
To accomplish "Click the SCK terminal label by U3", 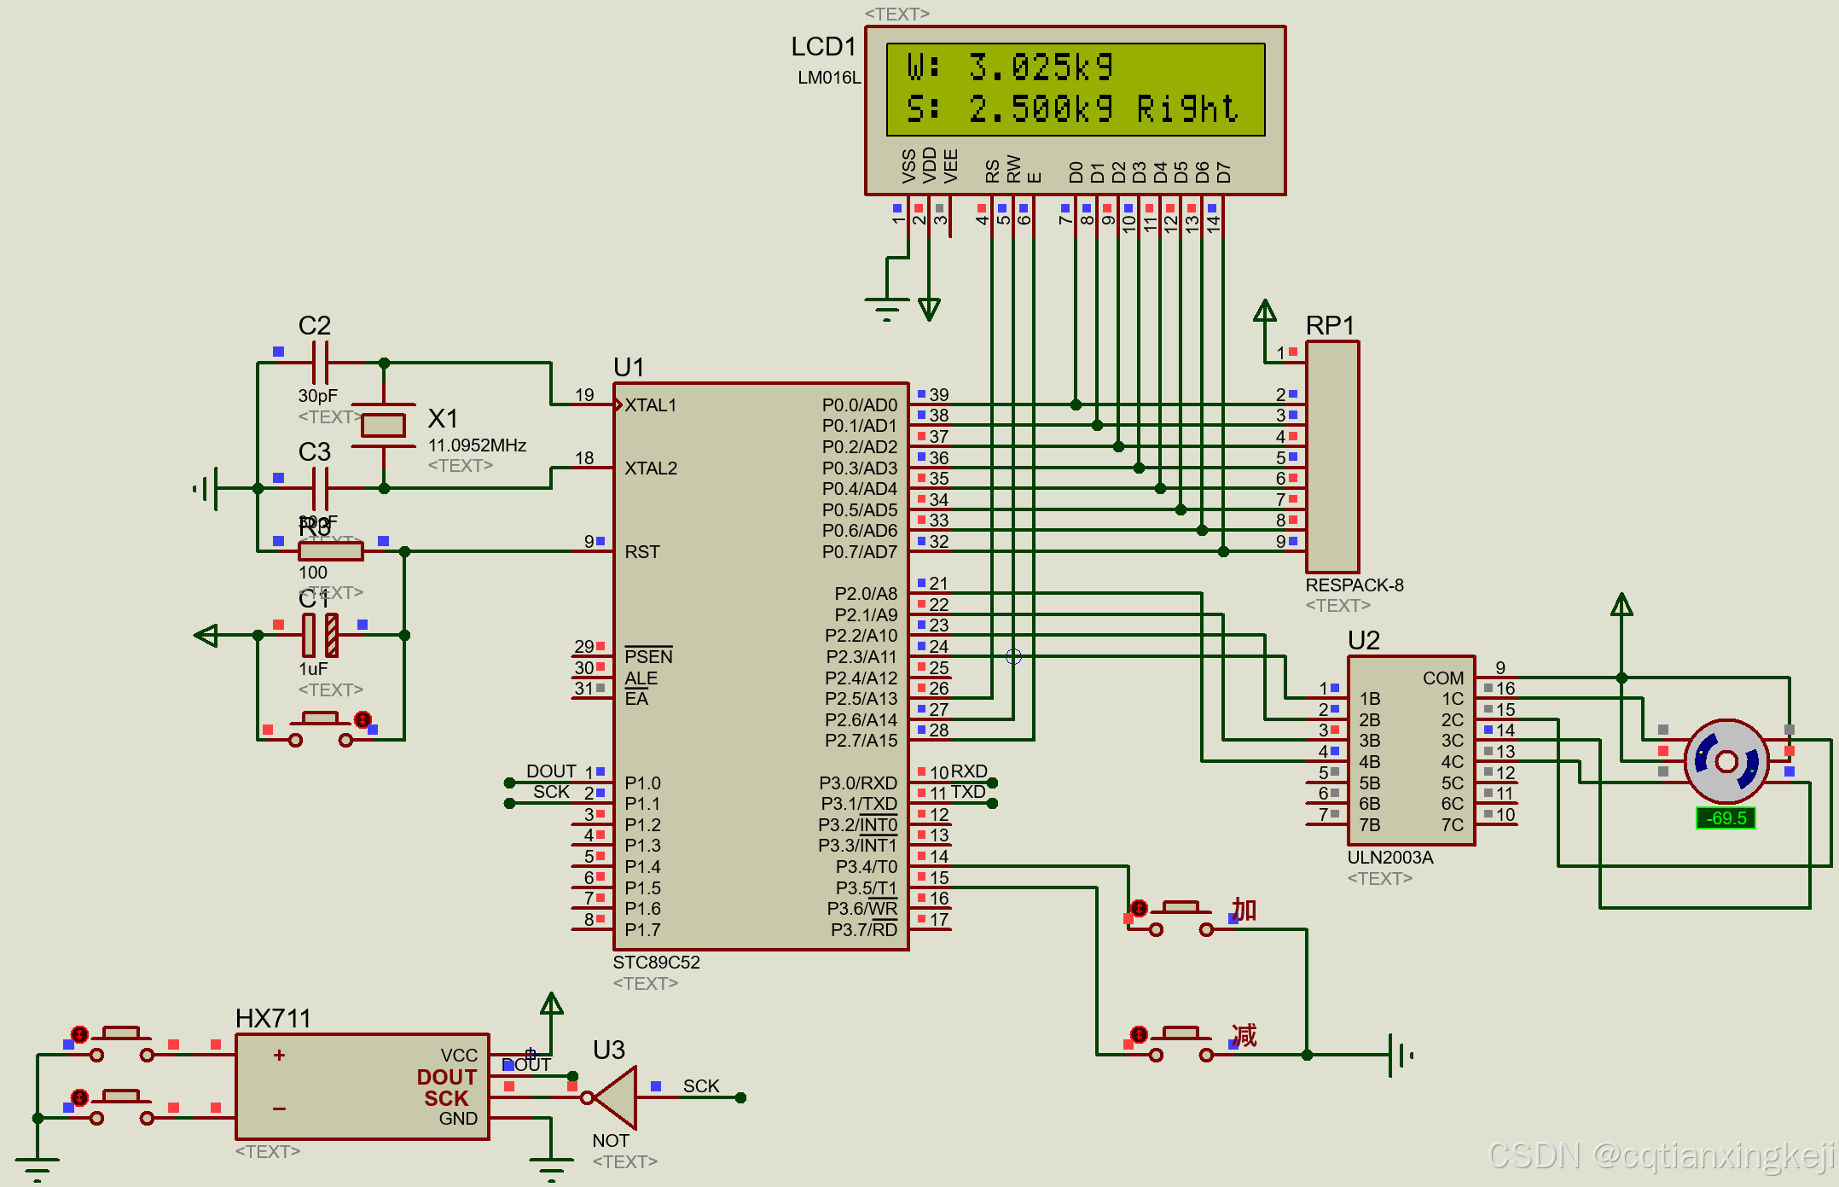I will coord(700,1085).
